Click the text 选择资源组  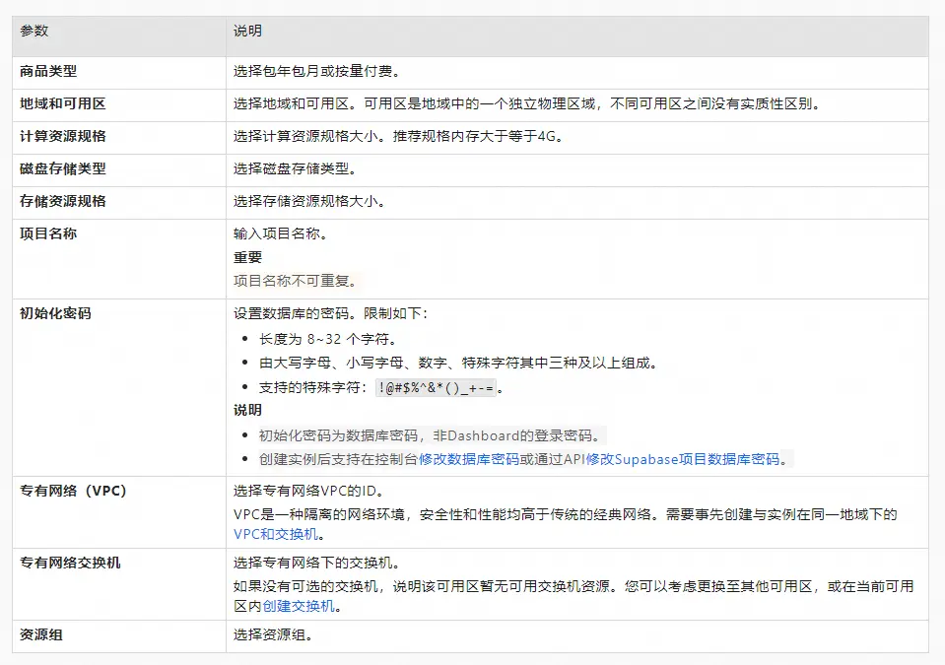coord(273,635)
